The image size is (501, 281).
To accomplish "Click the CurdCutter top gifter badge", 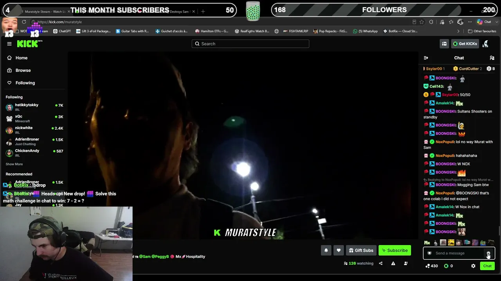I will point(468,69).
